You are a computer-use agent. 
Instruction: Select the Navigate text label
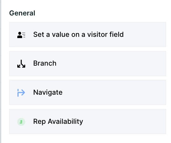(x=48, y=93)
